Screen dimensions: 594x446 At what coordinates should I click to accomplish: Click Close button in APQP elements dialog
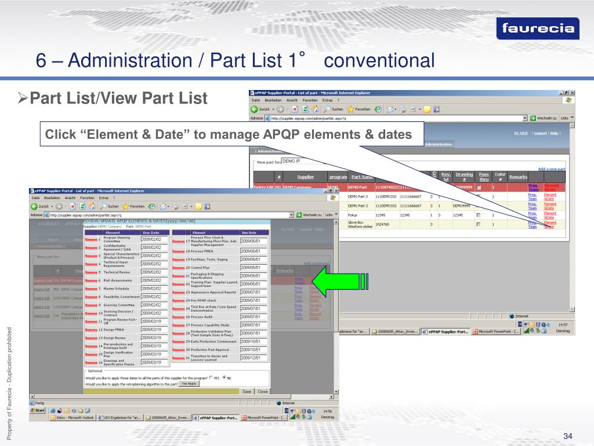pyautogui.click(x=263, y=391)
